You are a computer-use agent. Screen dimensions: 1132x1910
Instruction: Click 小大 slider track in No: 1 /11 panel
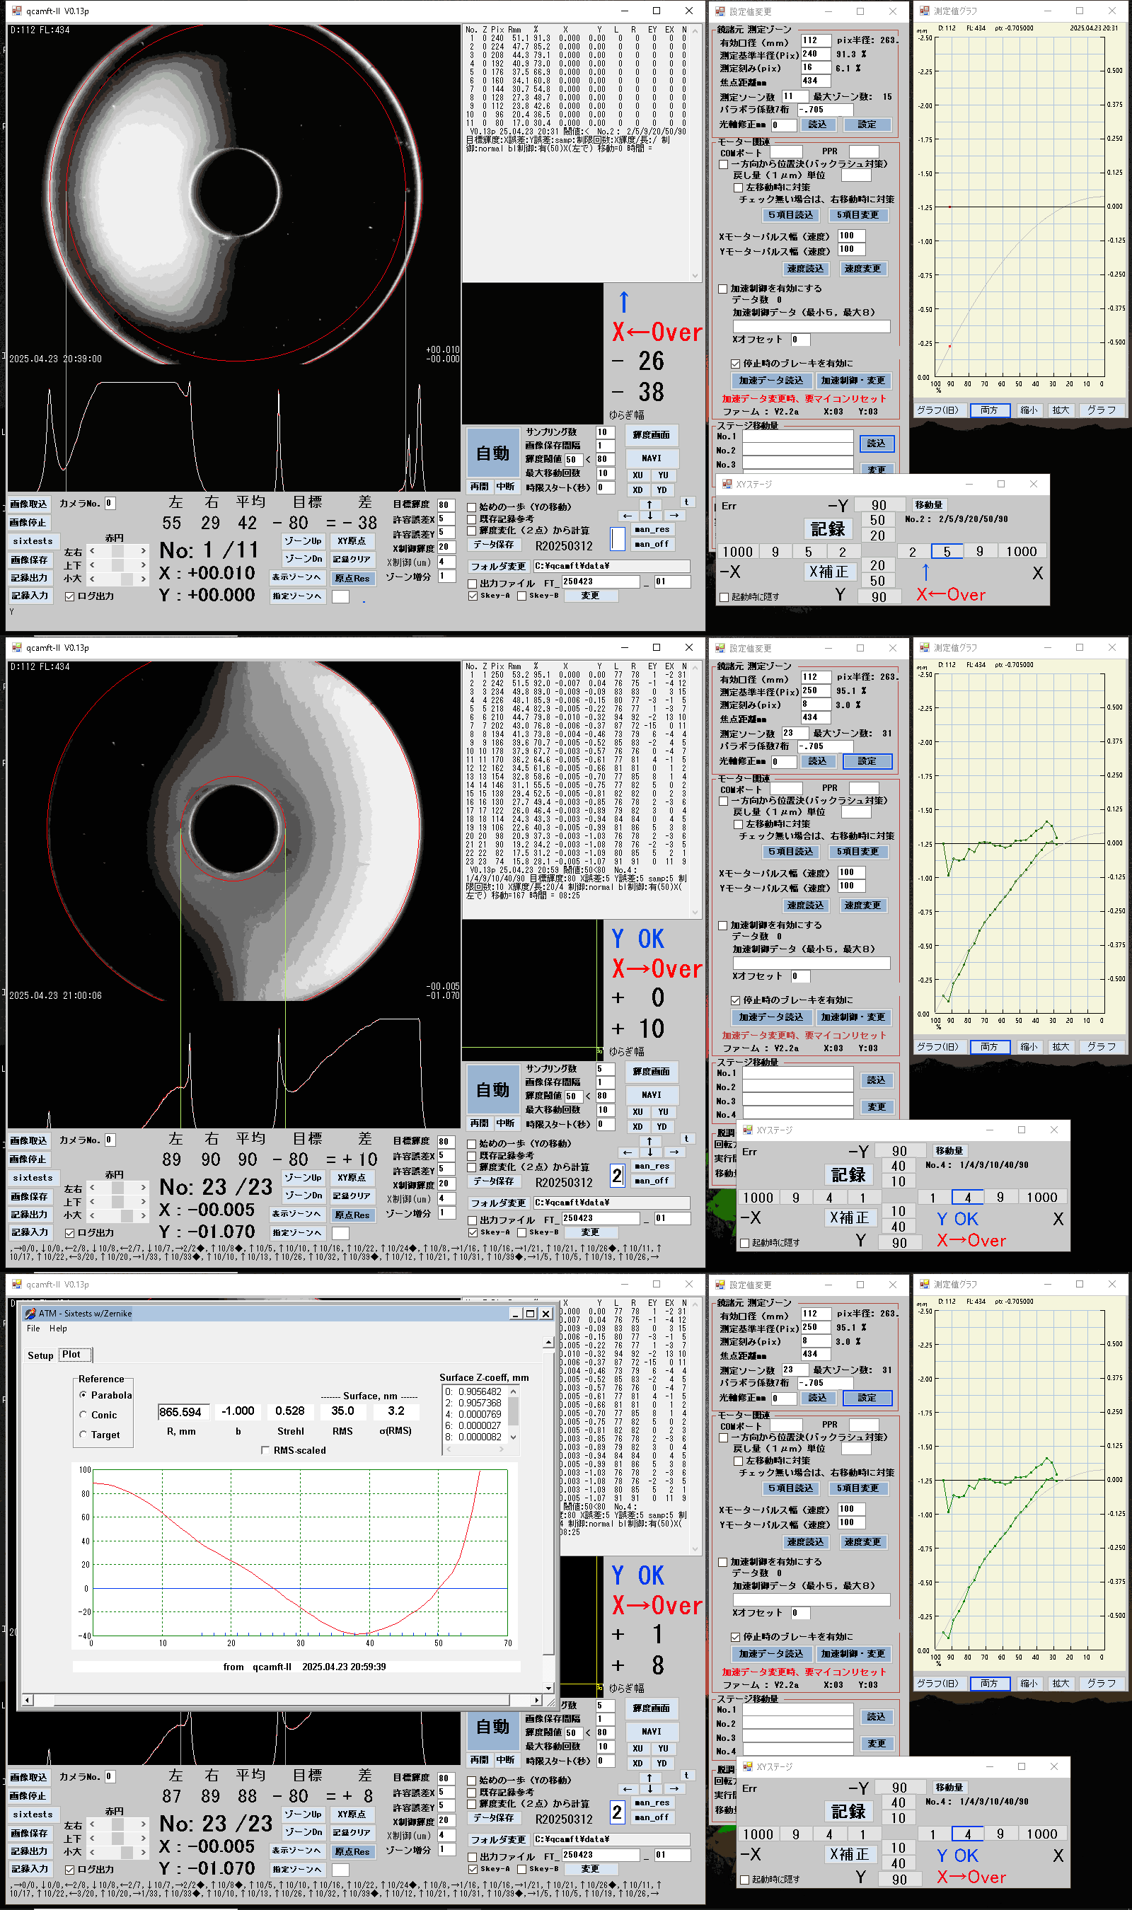[117, 579]
